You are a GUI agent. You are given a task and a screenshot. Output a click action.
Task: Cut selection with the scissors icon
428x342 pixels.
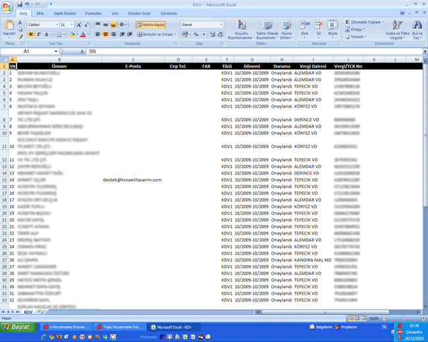pos(20,22)
